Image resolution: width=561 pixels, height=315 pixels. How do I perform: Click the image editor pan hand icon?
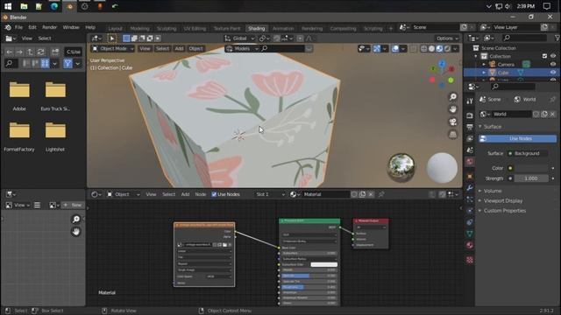76,232
